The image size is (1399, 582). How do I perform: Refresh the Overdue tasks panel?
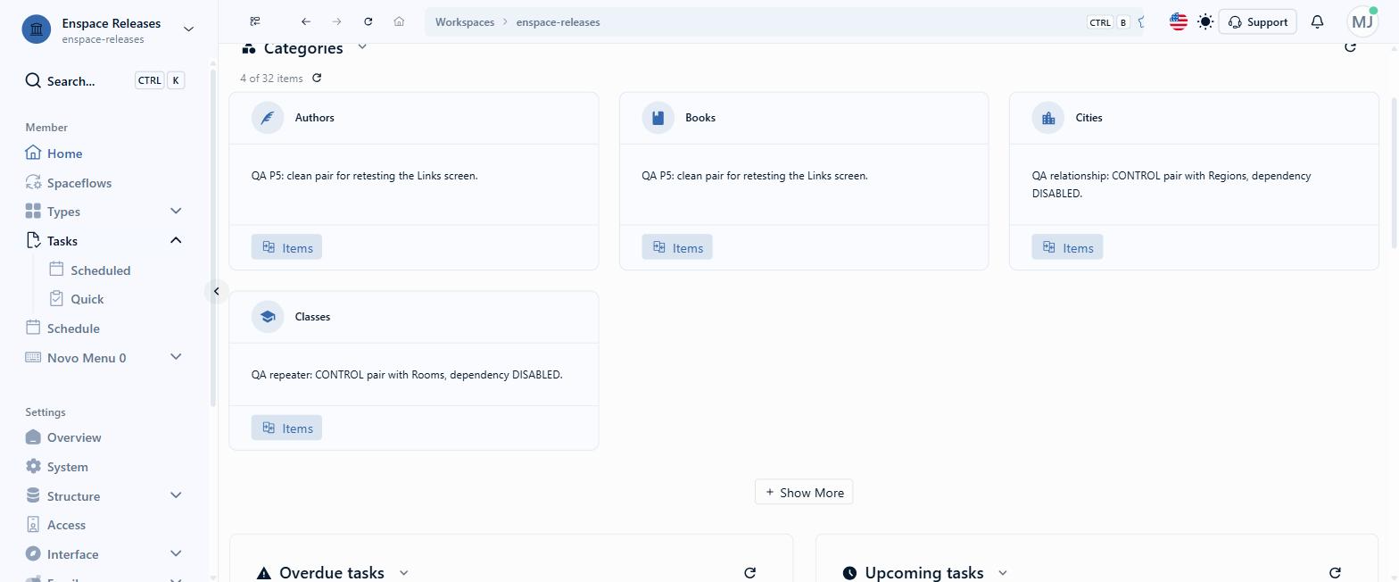(x=749, y=572)
